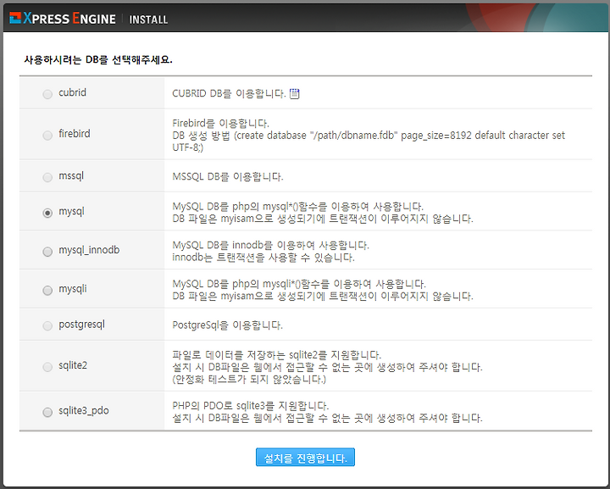Click the 설치를 진행합니다 install button
The height and width of the screenshot is (489, 610).
click(305, 457)
